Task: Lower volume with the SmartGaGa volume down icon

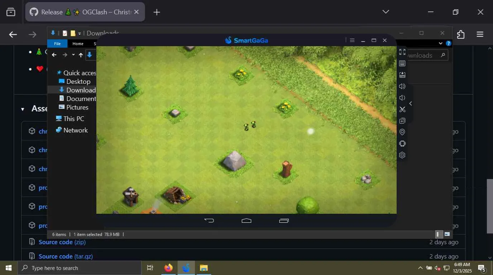Action: [x=402, y=98]
